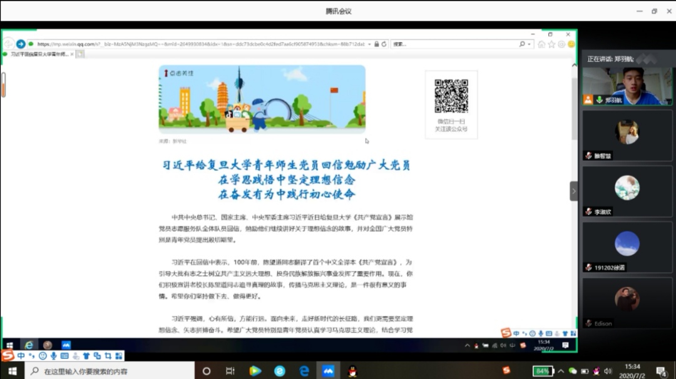Open the IE favorites star icon
Screen dimensions: 676x379
(551, 44)
